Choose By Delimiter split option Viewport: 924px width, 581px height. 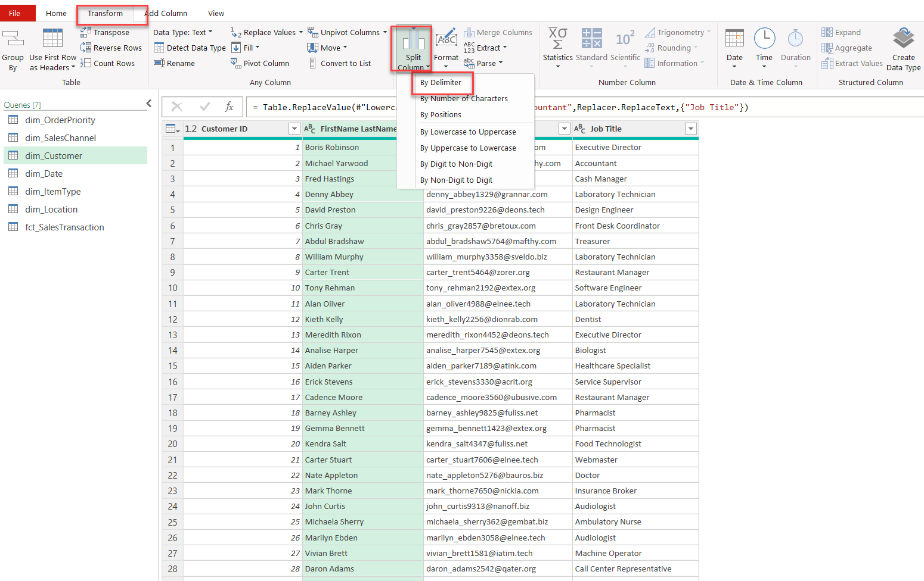click(441, 83)
